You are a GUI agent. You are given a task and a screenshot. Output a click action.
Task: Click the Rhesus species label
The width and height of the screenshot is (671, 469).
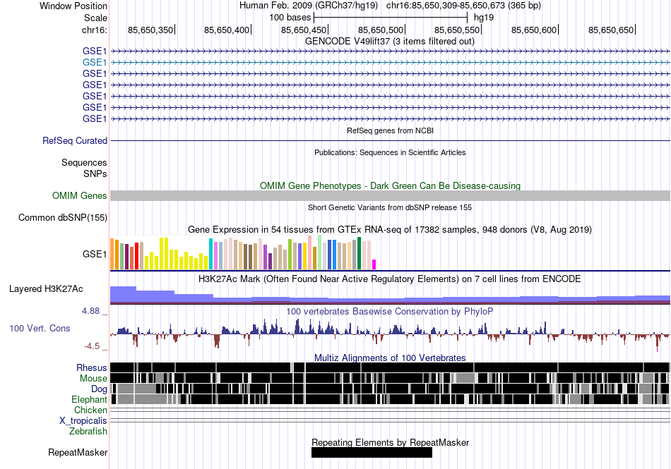[92, 367]
